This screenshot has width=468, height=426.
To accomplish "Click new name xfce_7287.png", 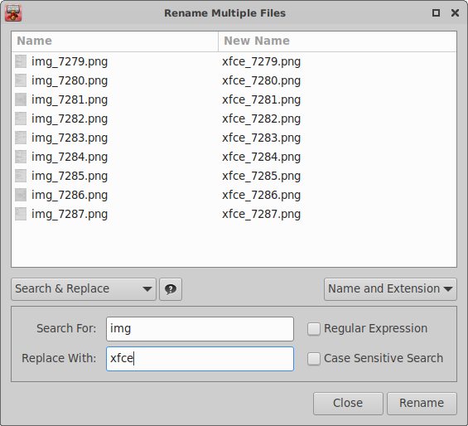I will tap(261, 215).
